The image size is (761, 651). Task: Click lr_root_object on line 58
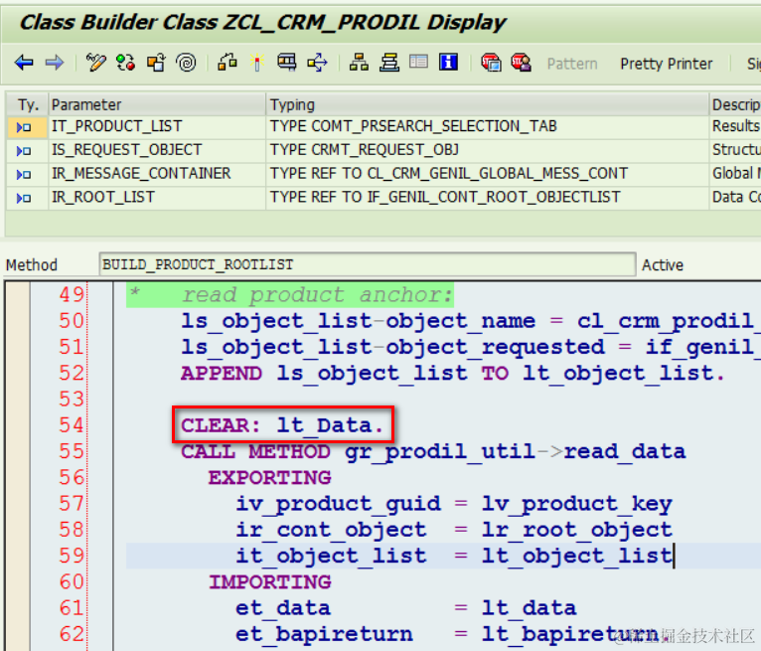(x=577, y=530)
